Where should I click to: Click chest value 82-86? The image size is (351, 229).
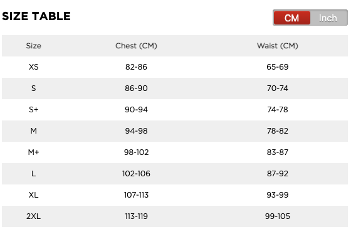point(136,67)
